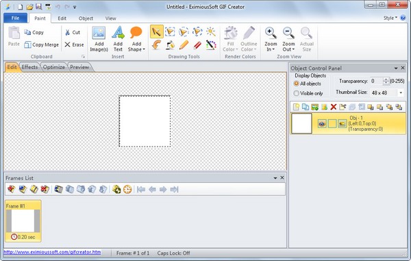411x261 pixels.
Task: Select the orange pencil tool
Action: (x=184, y=45)
